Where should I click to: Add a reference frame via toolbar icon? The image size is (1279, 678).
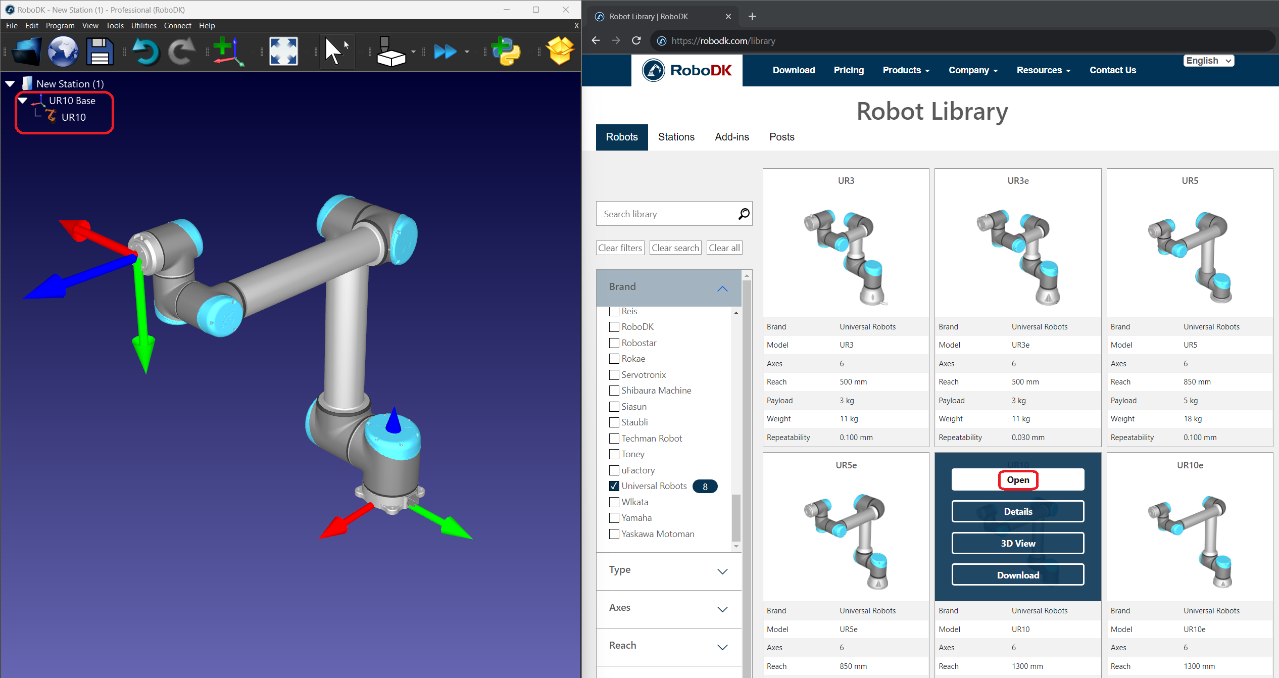[227, 52]
